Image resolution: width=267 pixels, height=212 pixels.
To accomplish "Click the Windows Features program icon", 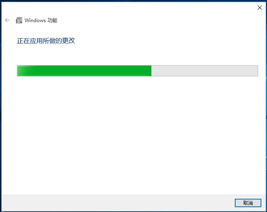I will [19, 20].
